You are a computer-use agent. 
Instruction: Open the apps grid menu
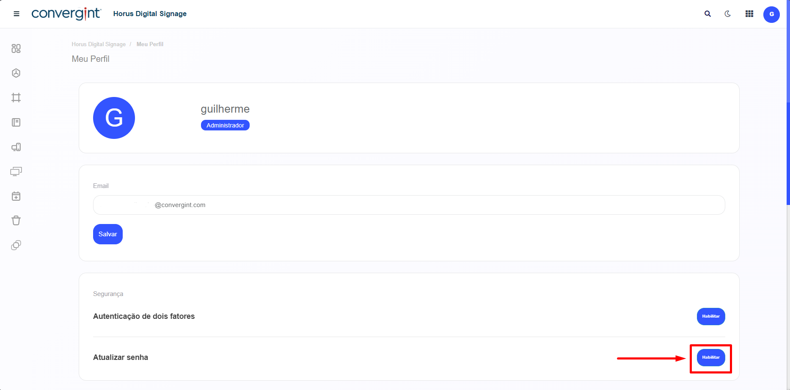(x=749, y=14)
